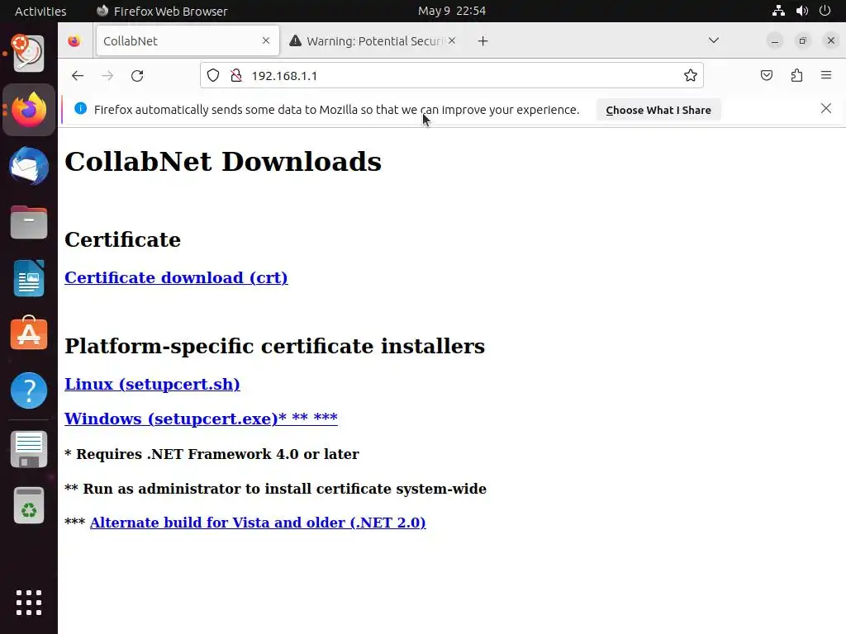Screen dimensions: 846x634
Task: Click Choose What I Share button
Action: tap(658, 110)
